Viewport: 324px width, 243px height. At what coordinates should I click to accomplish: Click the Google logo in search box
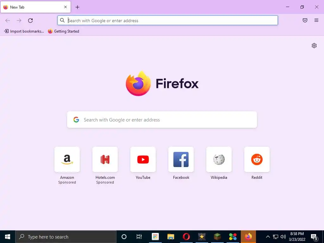click(76, 120)
